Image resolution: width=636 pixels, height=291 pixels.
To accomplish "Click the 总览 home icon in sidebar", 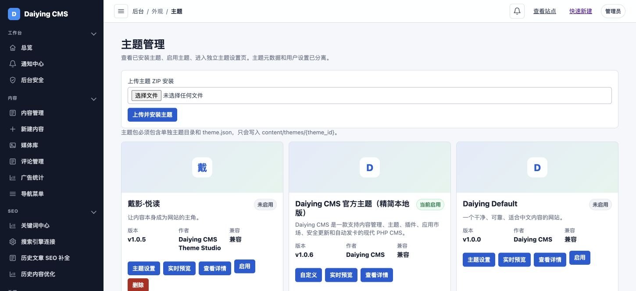I will (x=13, y=48).
